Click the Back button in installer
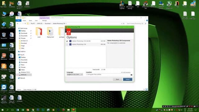199x112 pixels. (118, 79)
